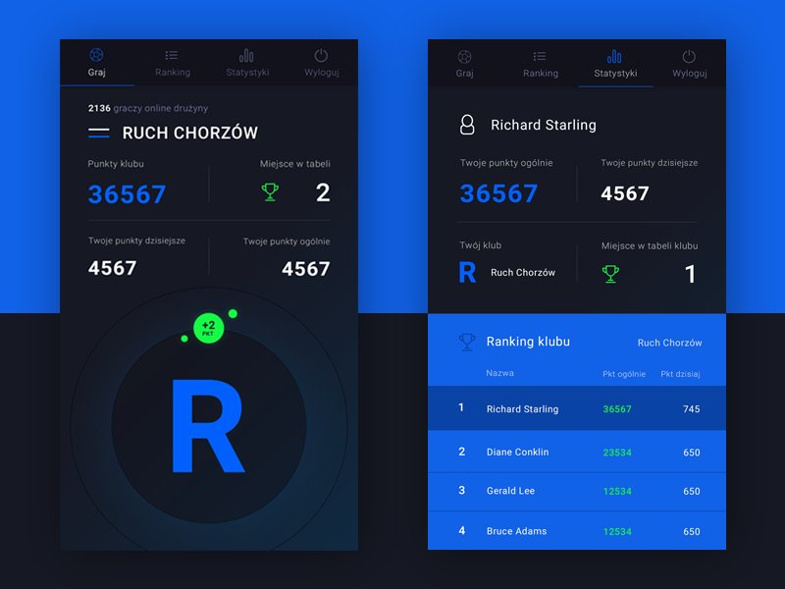Click the user avatar icon beside Richard Starling
This screenshot has width=785, height=589.
[x=468, y=125]
